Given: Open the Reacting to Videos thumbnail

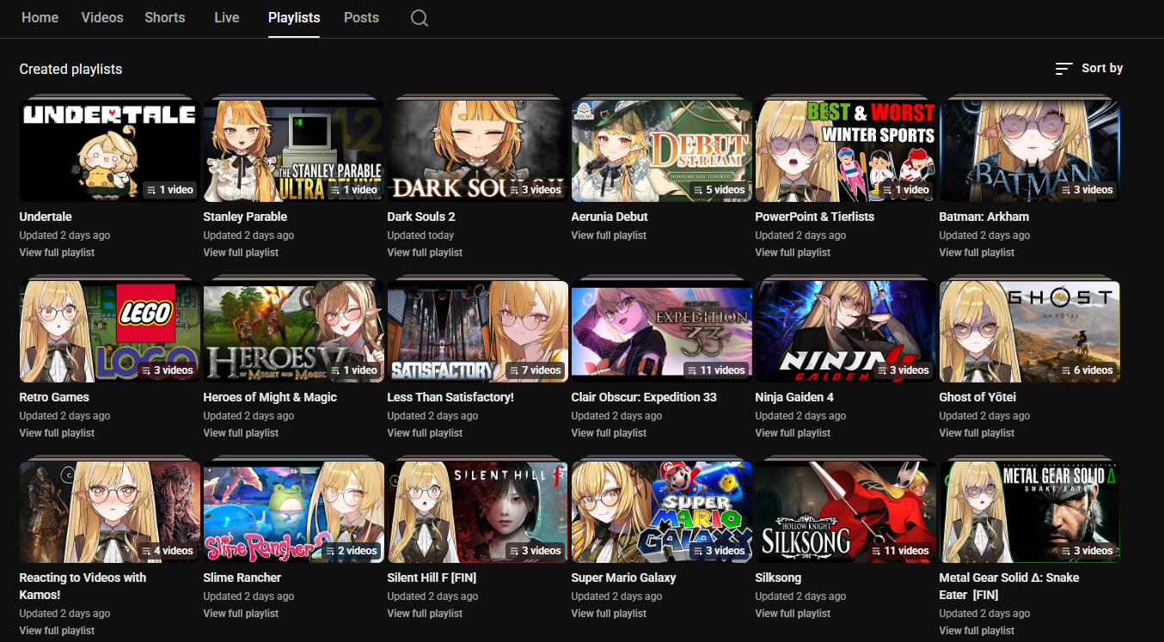Looking at the screenshot, I should 109,512.
